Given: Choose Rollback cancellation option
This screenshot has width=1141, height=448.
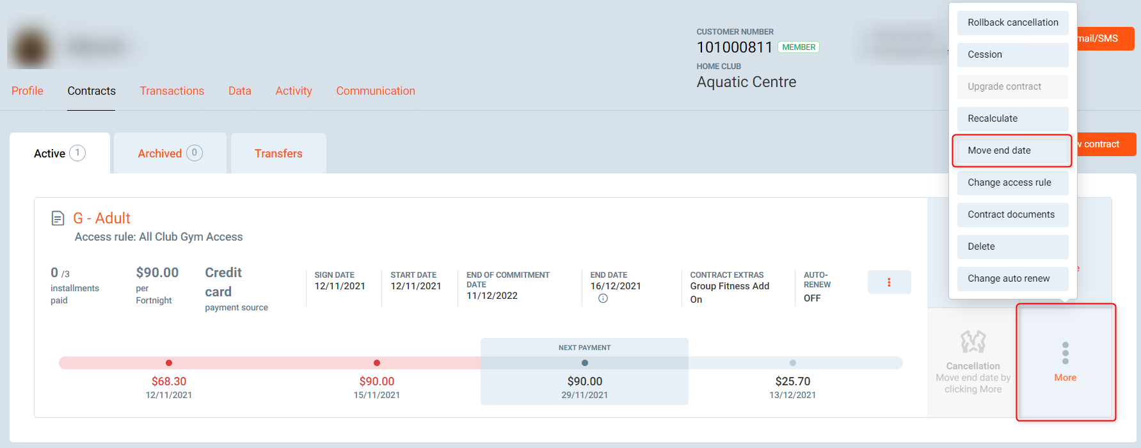Looking at the screenshot, I should click(1012, 22).
